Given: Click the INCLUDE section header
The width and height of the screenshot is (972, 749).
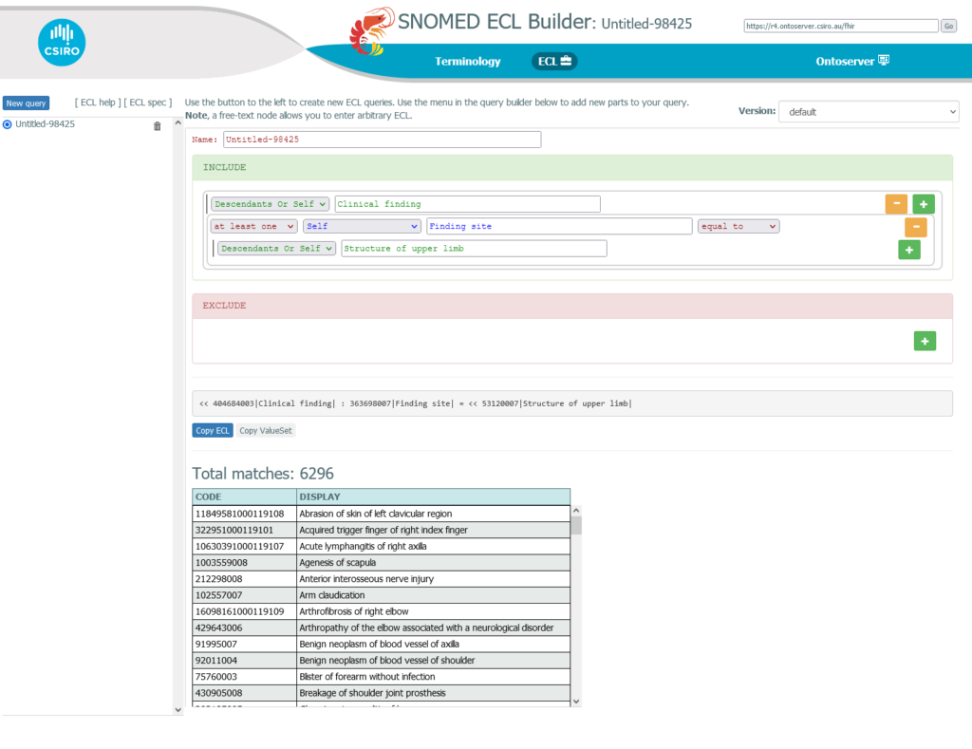Looking at the screenshot, I should [x=572, y=167].
